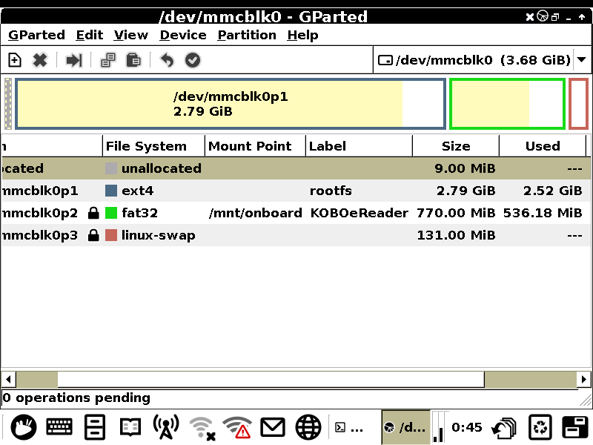Click the lock icon on mmcblk0p3 row
This screenshot has width=593, height=445.
coord(93,235)
